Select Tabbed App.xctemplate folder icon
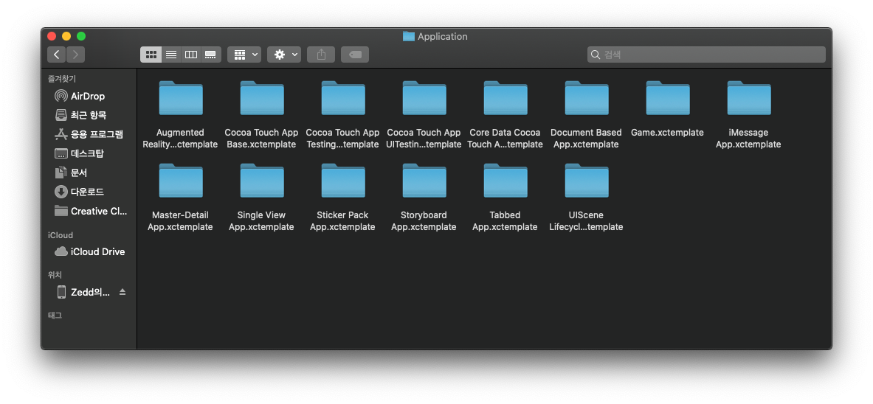The width and height of the screenshot is (873, 404). 505,181
